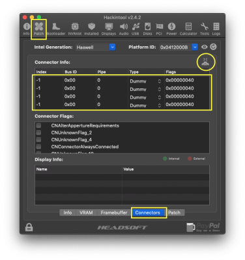Change Type stepper in fourth connector row
The image size is (245, 260).
(160, 105)
